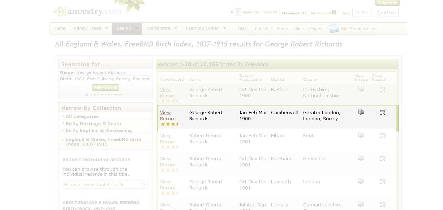This screenshot has height=210, width=443.
Task: Click the Browse Individual Records field
Action: (x=105, y=184)
